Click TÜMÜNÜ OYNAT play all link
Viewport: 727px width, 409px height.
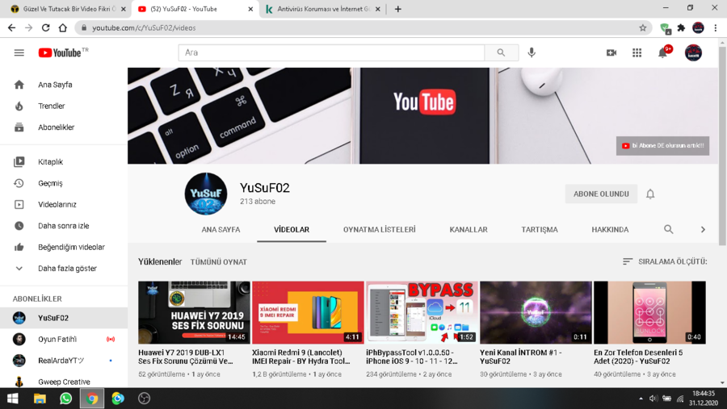coord(219,262)
